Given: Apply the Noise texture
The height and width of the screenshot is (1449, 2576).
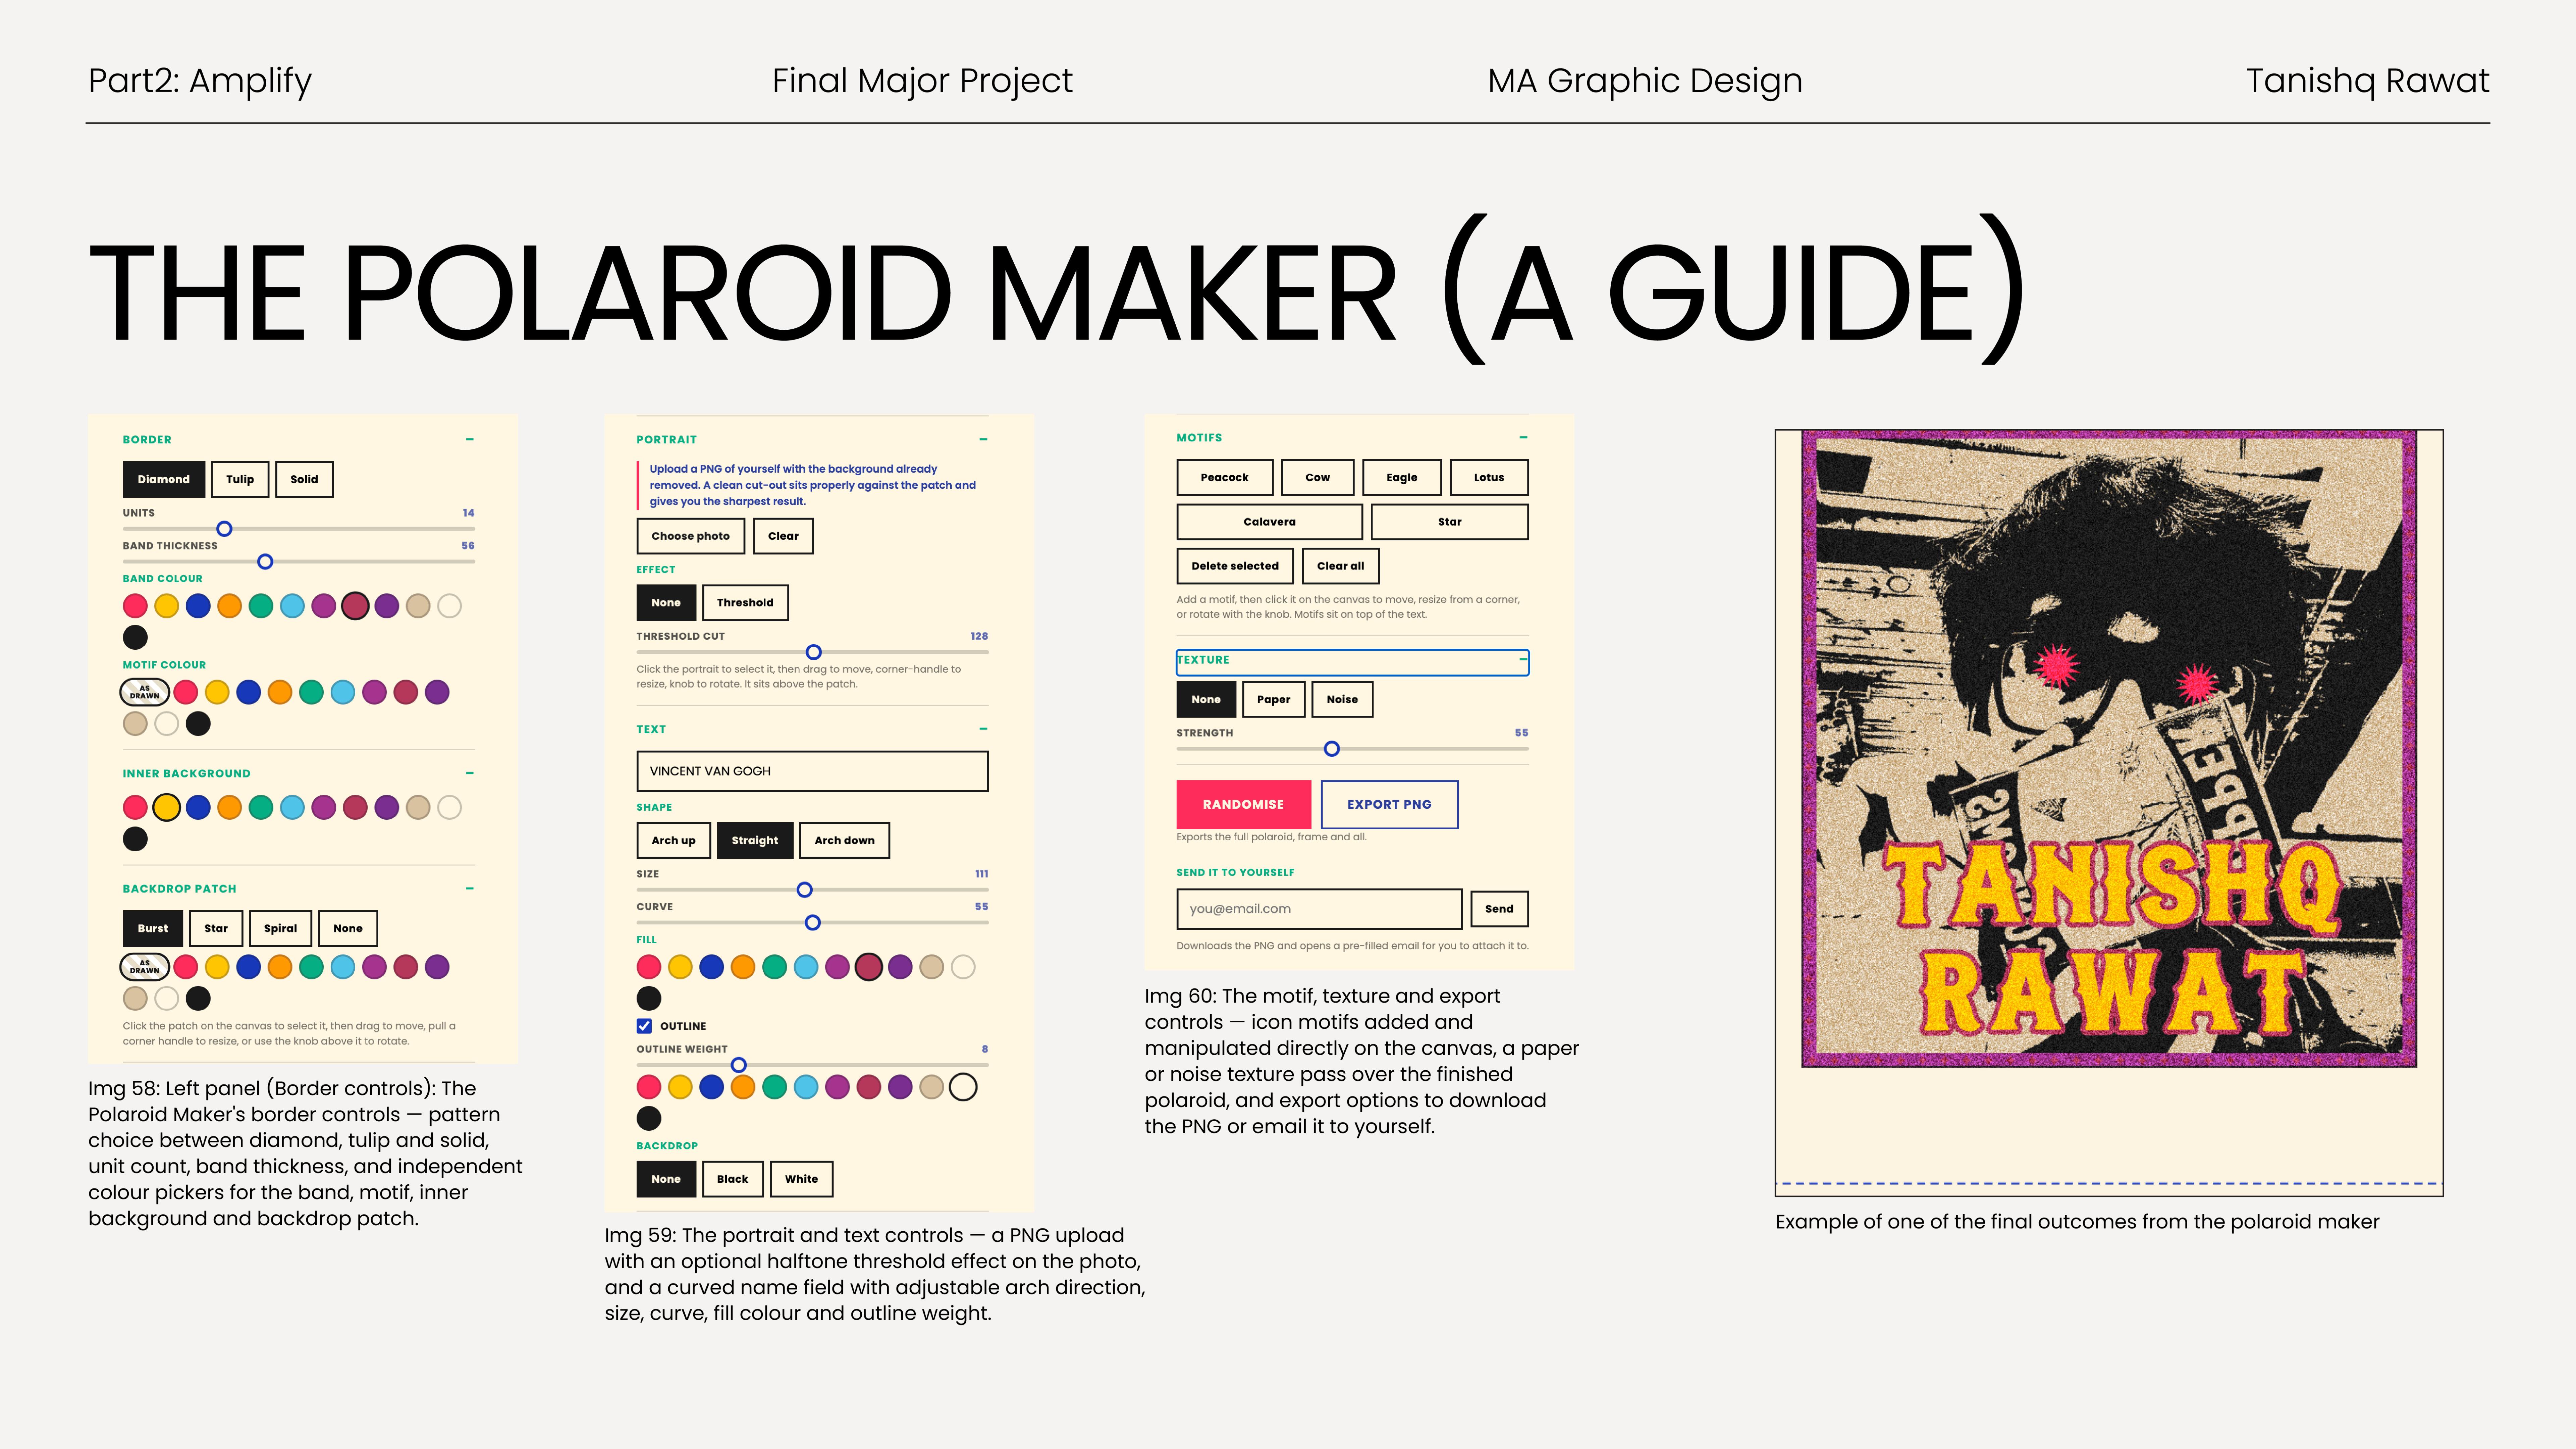Looking at the screenshot, I should point(1342,699).
